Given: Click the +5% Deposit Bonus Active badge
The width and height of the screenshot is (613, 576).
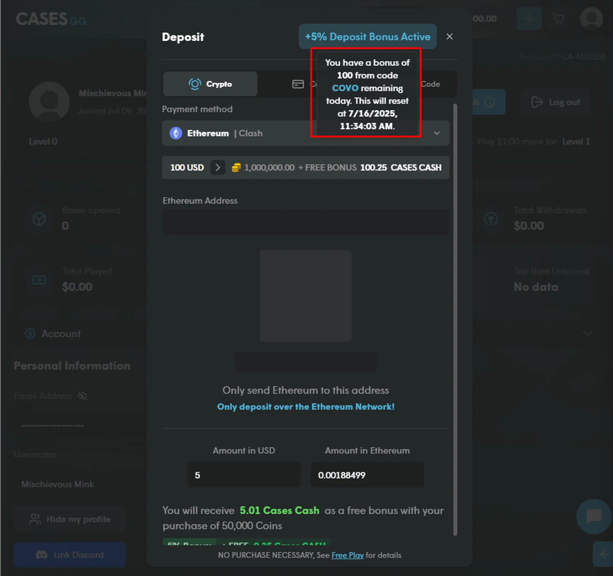Looking at the screenshot, I should [367, 37].
